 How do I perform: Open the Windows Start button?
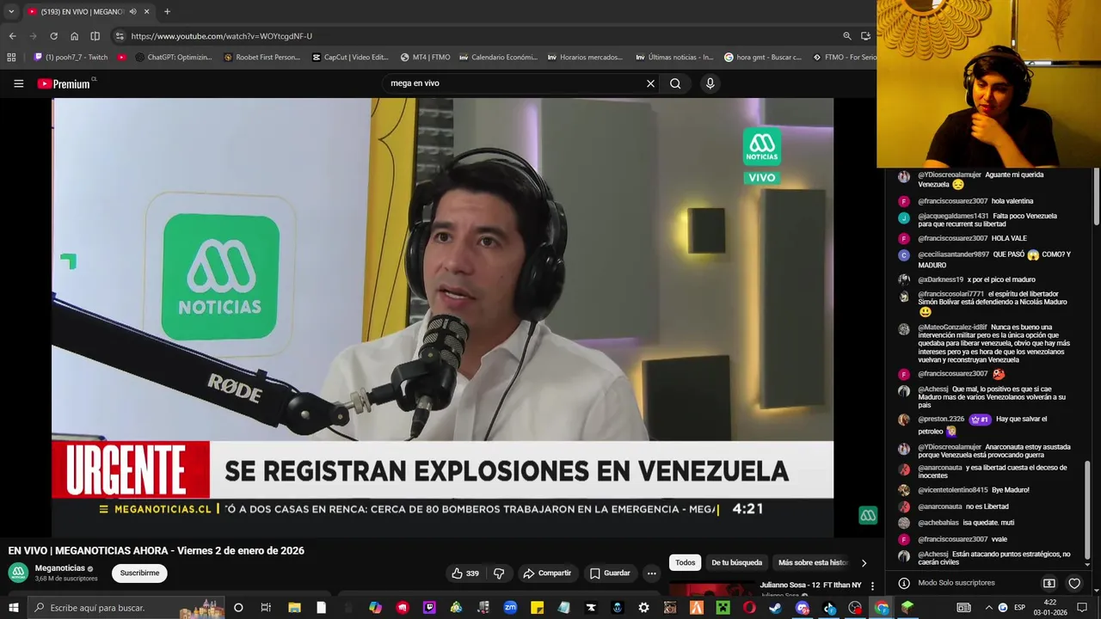13,608
